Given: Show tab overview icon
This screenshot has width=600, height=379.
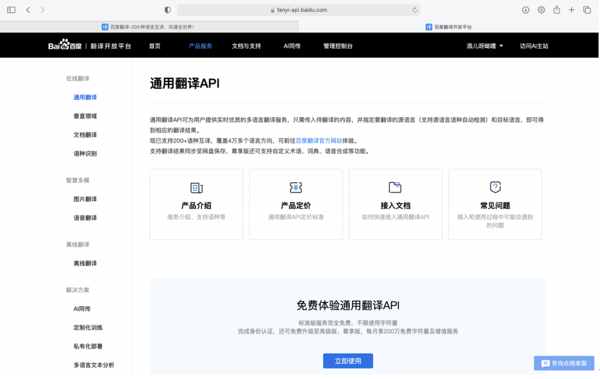Looking at the screenshot, I should coord(587,10).
